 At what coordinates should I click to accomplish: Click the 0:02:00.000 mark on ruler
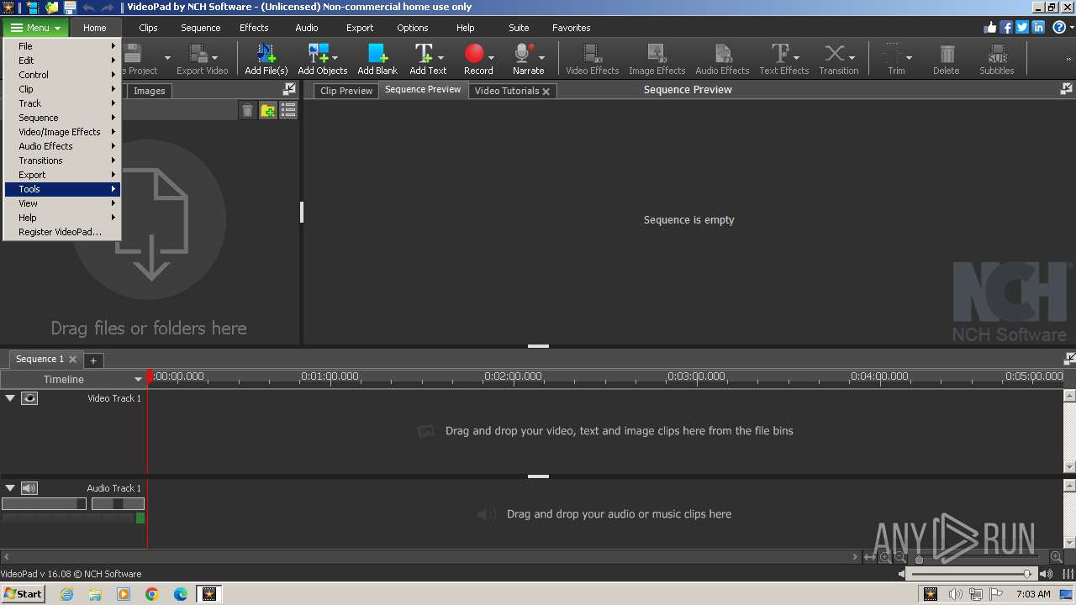[x=513, y=376]
